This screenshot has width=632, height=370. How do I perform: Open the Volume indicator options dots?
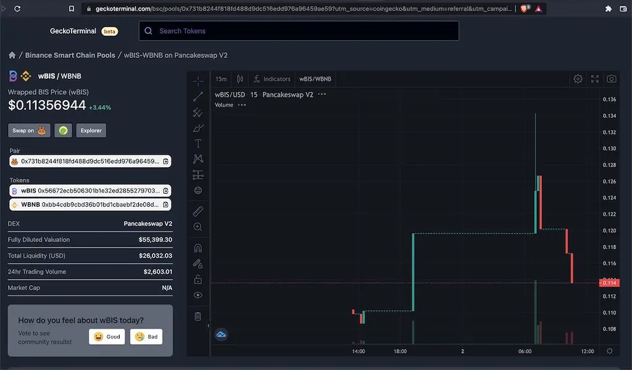coord(242,105)
